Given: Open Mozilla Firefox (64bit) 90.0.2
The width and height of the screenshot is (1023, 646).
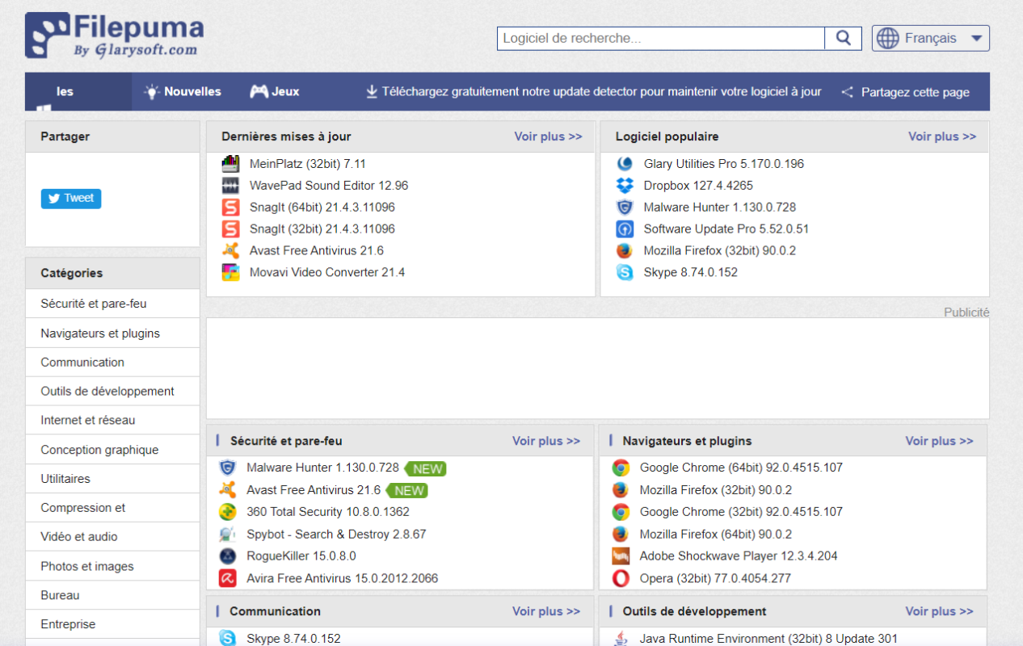Looking at the screenshot, I should [716, 534].
